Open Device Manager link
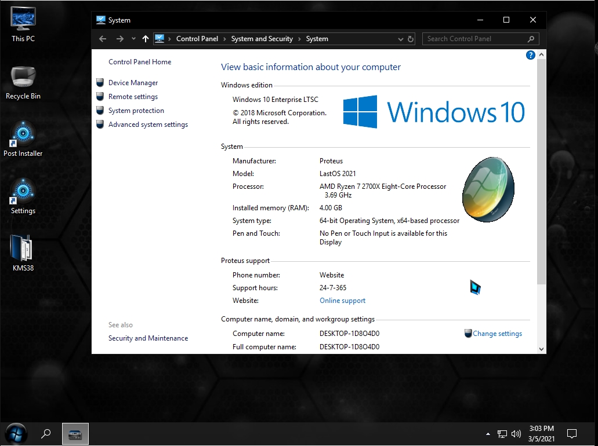 (133, 83)
